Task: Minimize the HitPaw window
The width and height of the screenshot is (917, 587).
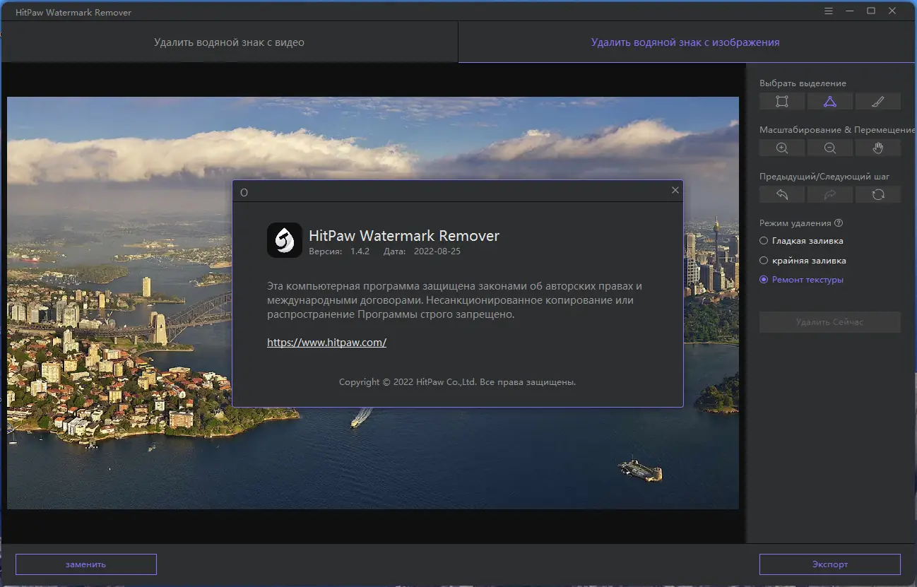Action: point(851,11)
